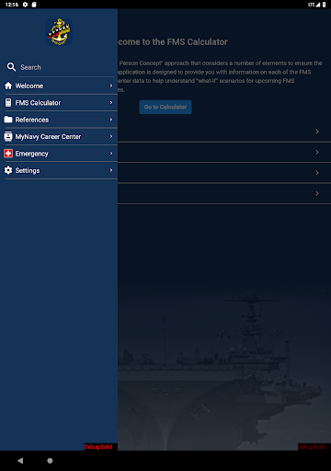Image resolution: width=331 pixels, height=471 pixels.
Task: Click the red Debug Build label in drawer
Action: tap(98, 447)
